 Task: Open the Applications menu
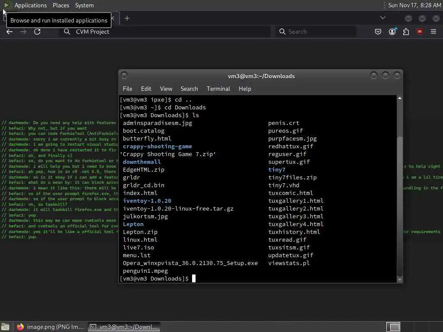click(31, 5)
